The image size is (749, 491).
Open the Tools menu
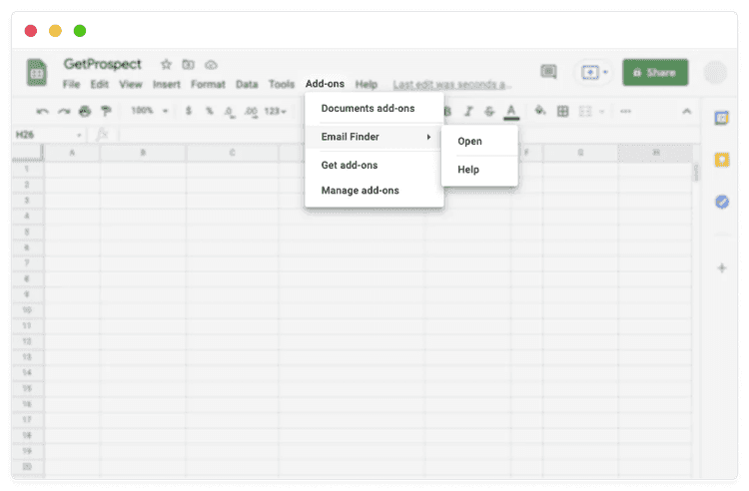point(282,85)
